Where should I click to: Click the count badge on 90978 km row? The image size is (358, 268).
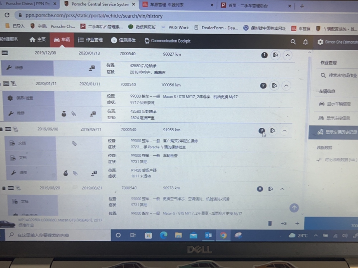tap(260, 189)
